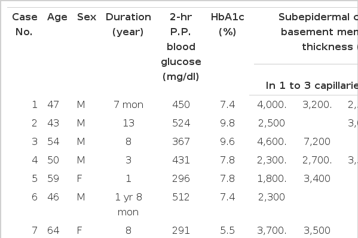Select the Duration (year) header
This screenshot has height=238, width=358.
(x=128, y=24)
